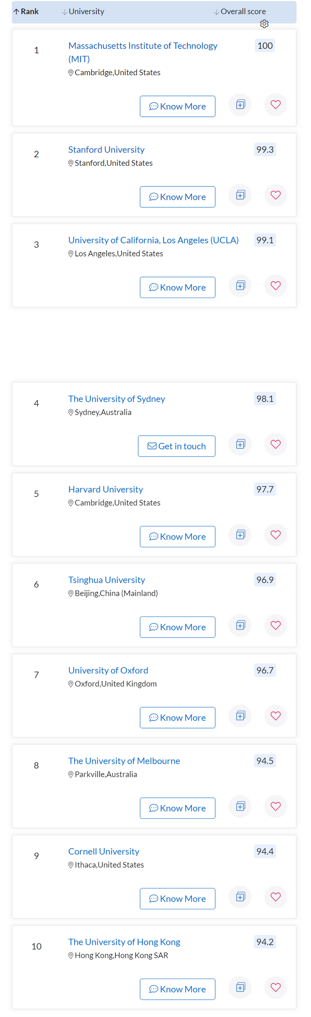Viewport: 311px width, 1017px height.
Task: Add UCLA to compare with the plus icon
Action: (240, 286)
